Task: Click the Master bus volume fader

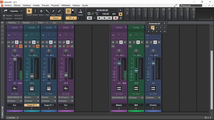Action: (x=119, y=63)
